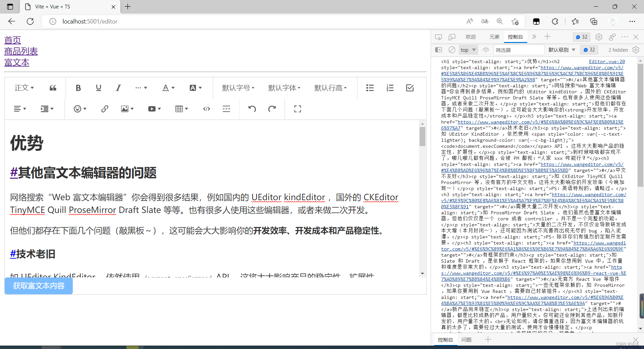Image resolution: width=644 pixels, height=349 pixels.
Task: Toggle italic formatting
Action: 118,88
